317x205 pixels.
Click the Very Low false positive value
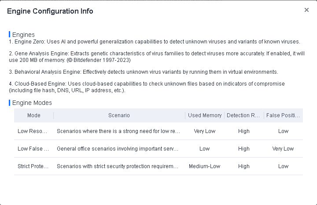point(283,149)
